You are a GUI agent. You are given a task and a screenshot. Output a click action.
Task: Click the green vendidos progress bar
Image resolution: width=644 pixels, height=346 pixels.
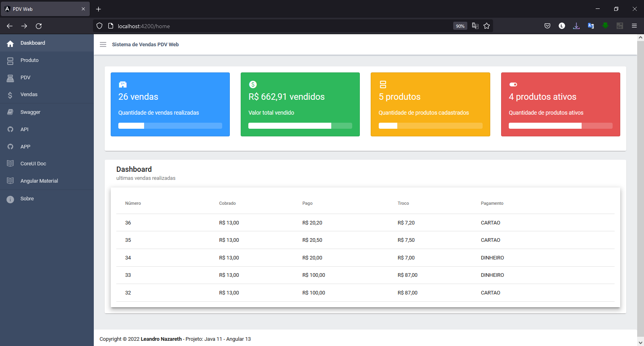300,126
